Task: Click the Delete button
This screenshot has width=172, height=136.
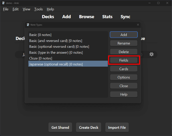Action: [x=124, y=52]
